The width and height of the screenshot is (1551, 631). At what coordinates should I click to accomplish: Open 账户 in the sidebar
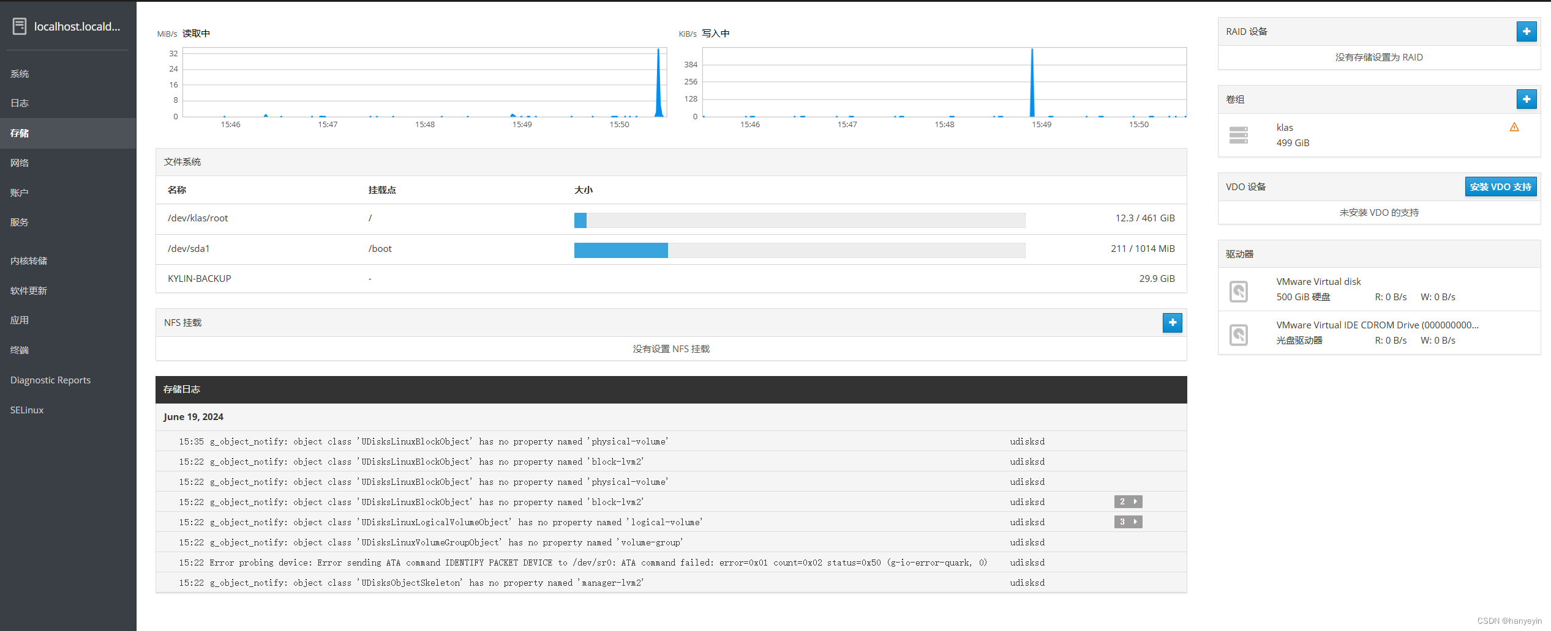click(68, 193)
